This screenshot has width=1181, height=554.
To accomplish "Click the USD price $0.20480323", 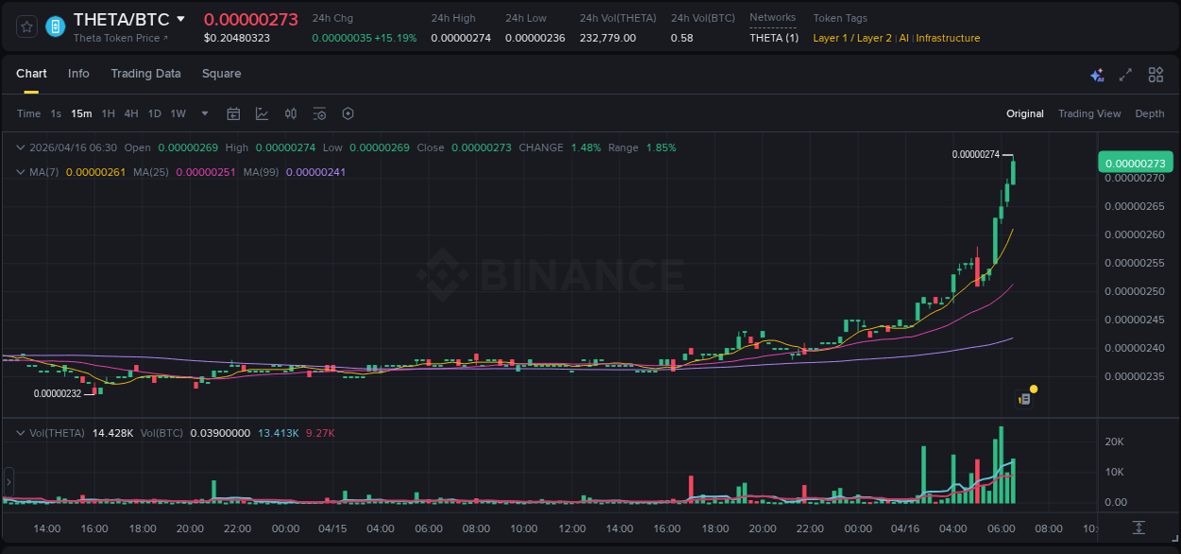I will [237, 38].
